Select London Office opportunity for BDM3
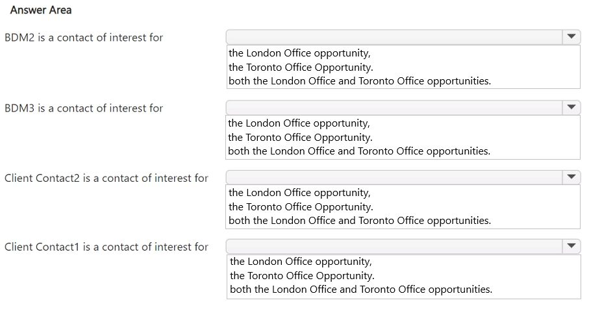This screenshot has height=309, width=589. point(299,123)
